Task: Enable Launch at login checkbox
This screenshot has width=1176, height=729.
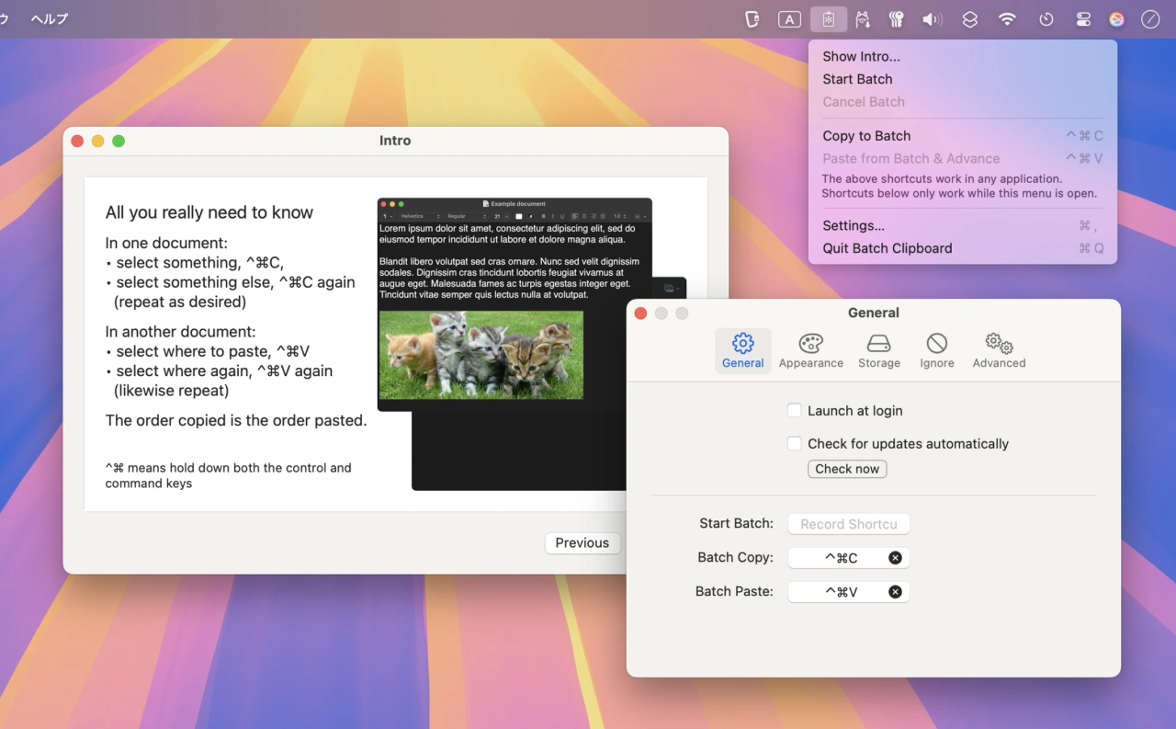Action: [x=795, y=411]
